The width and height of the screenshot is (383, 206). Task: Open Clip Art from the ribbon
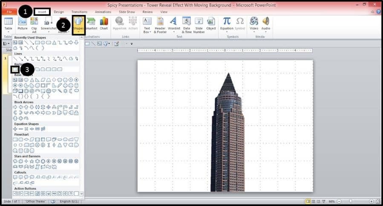coord(34,25)
